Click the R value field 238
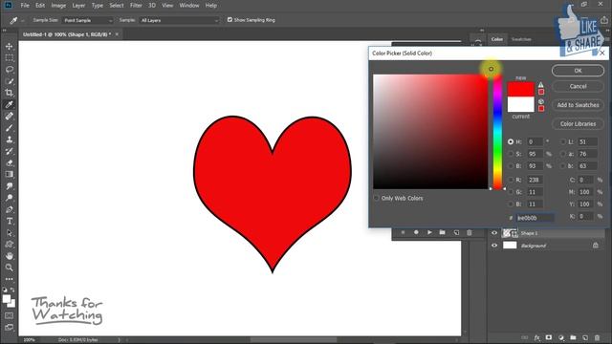The width and height of the screenshot is (612, 344). 535,180
